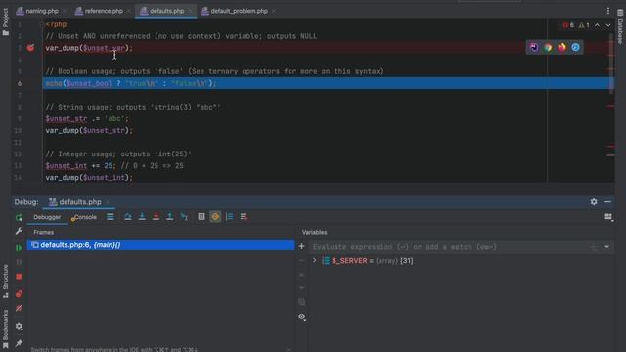Screen dimensions: 626x352
Task: Click the red Force Step Into icon
Action: [x=156, y=217]
